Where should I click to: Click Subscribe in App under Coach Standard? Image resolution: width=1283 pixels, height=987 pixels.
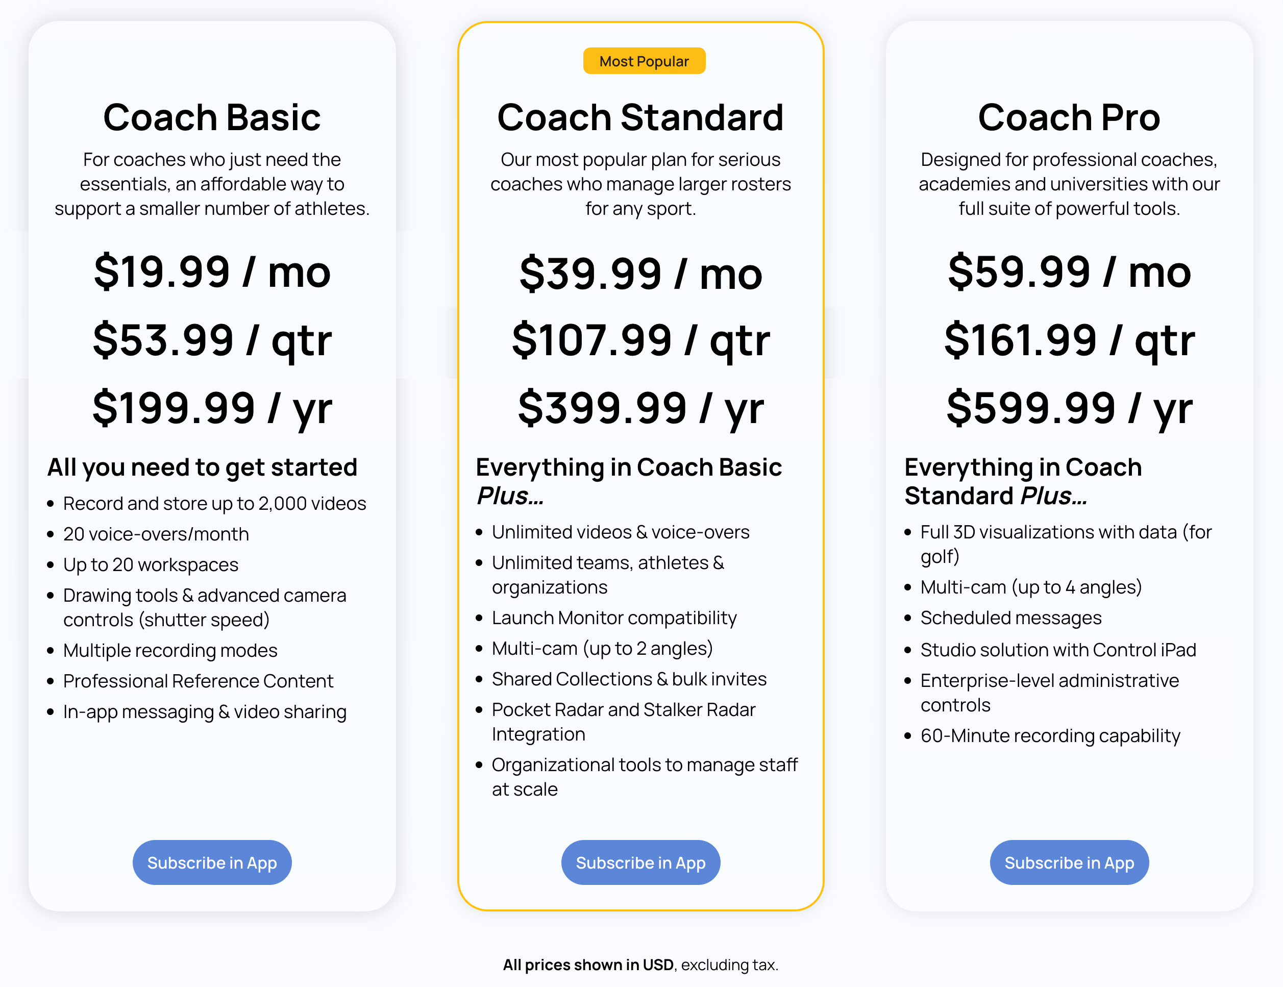(x=640, y=862)
